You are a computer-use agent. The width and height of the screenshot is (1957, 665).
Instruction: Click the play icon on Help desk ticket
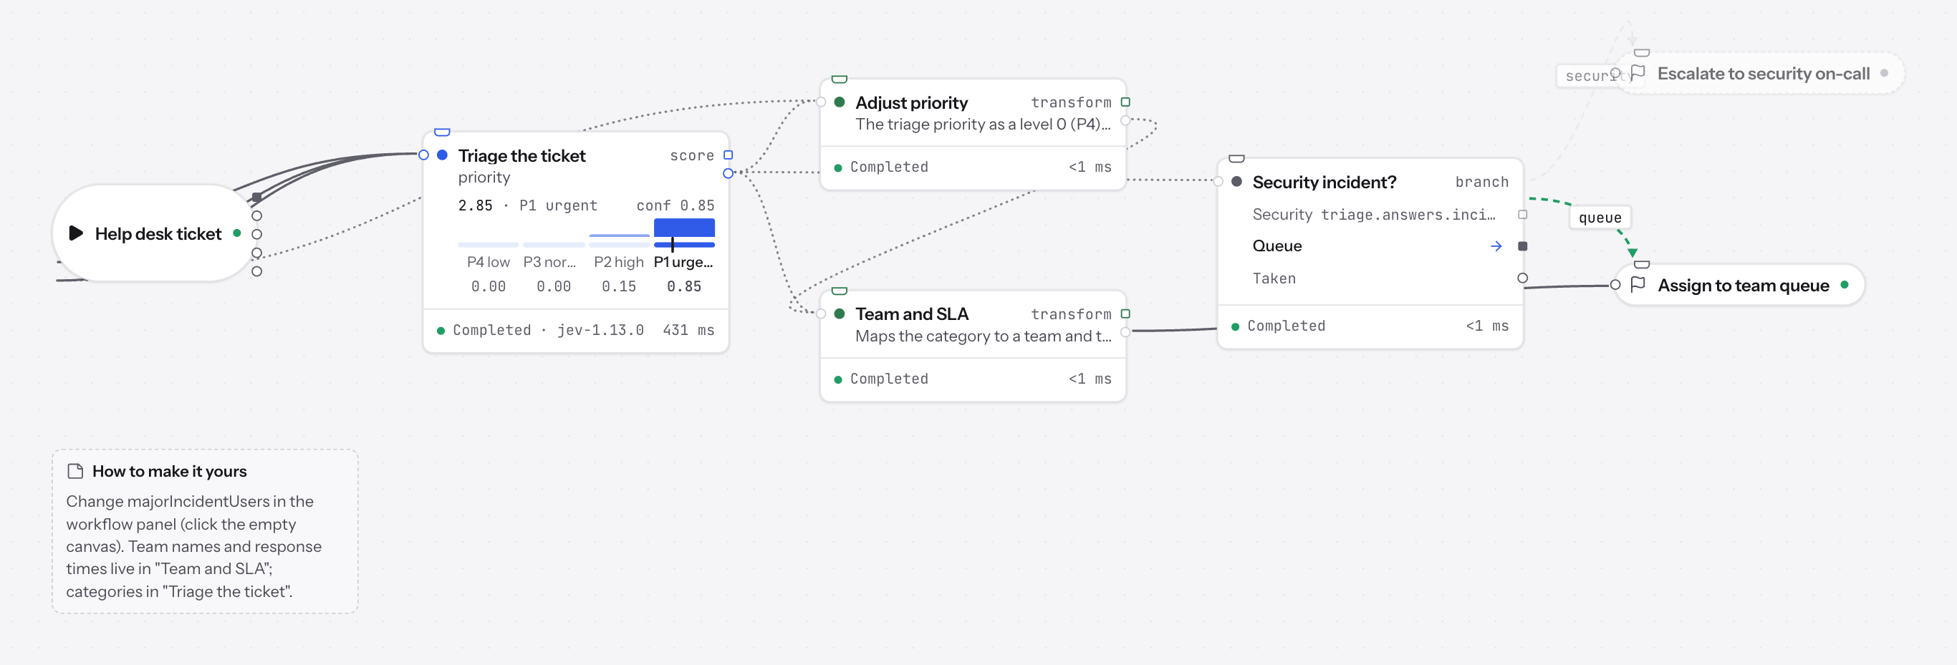click(75, 233)
